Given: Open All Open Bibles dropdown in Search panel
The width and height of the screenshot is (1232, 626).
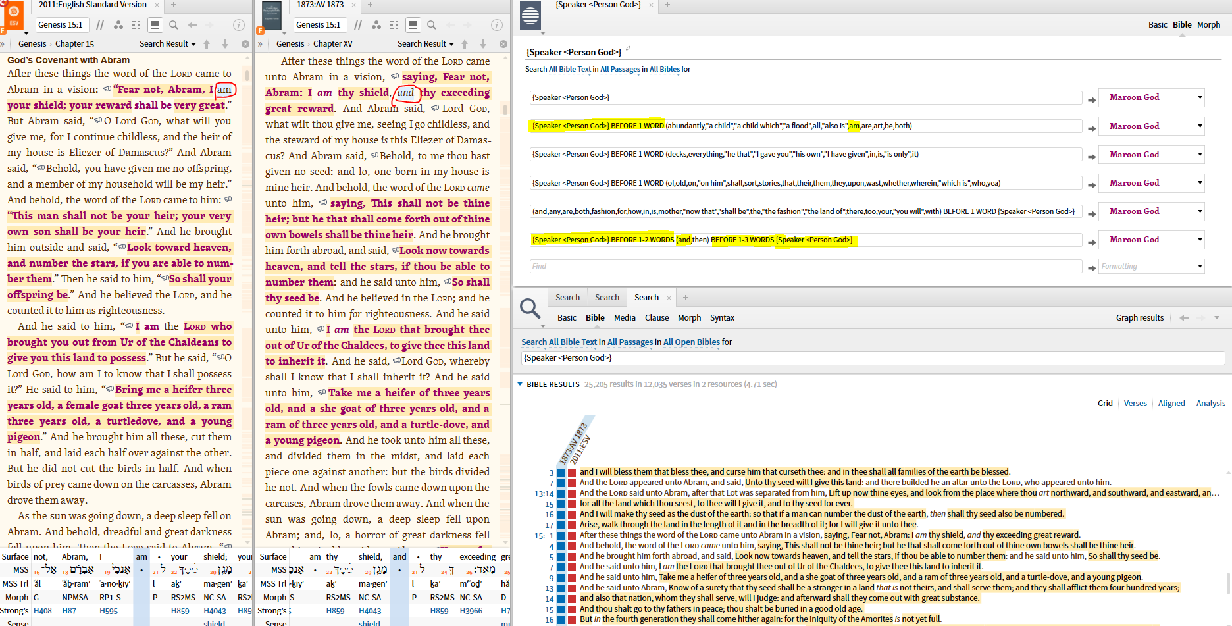Looking at the screenshot, I should [692, 342].
